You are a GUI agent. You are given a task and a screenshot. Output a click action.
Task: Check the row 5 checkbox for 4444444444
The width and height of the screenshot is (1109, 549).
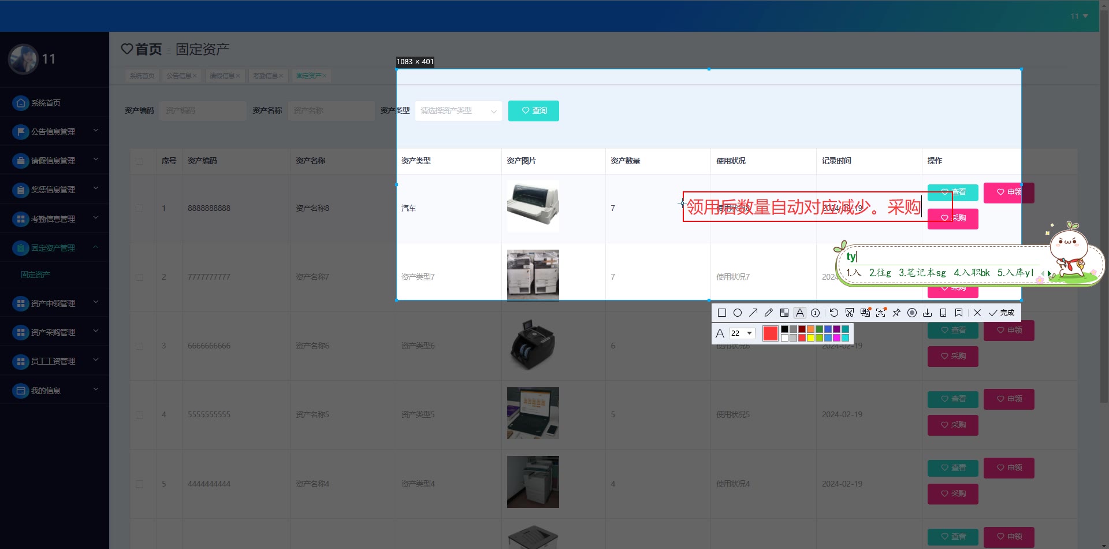click(140, 484)
